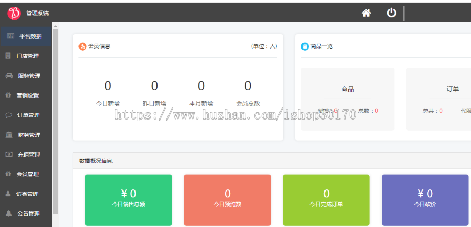Click the speech bubble icon beside 订单管理

point(9,115)
